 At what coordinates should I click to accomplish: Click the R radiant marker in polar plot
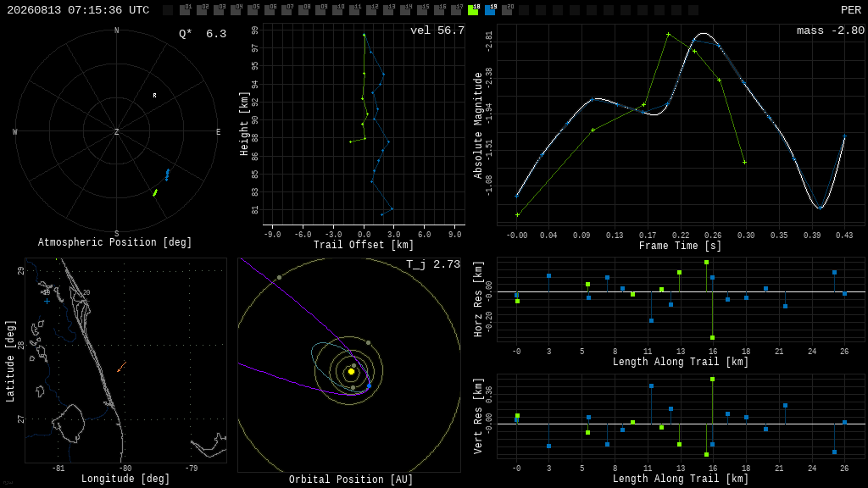point(154,96)
